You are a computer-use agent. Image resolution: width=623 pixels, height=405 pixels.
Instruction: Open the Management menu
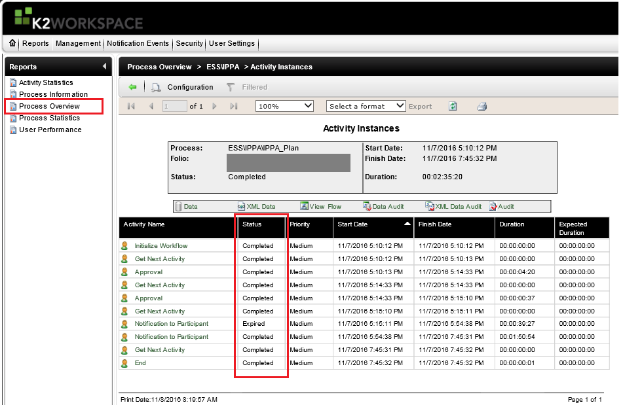tap(78, 43)
